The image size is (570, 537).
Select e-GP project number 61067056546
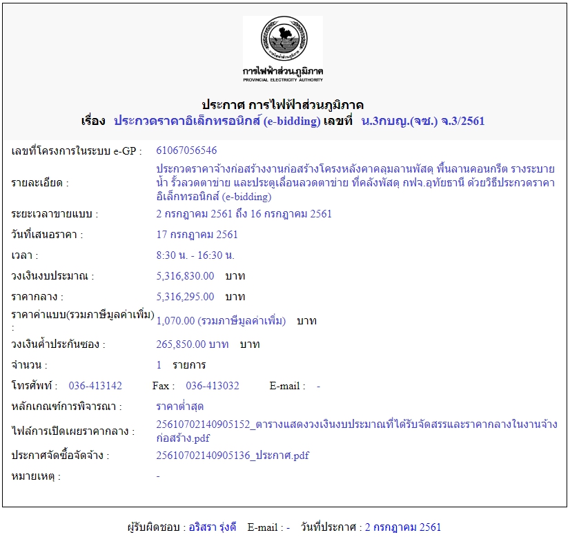pyautogui.click(x=186, y=150)
